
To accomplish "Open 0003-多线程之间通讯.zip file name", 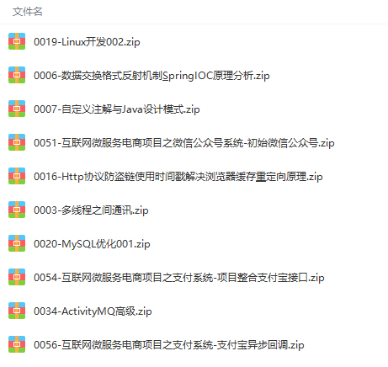I will (91, 210).
